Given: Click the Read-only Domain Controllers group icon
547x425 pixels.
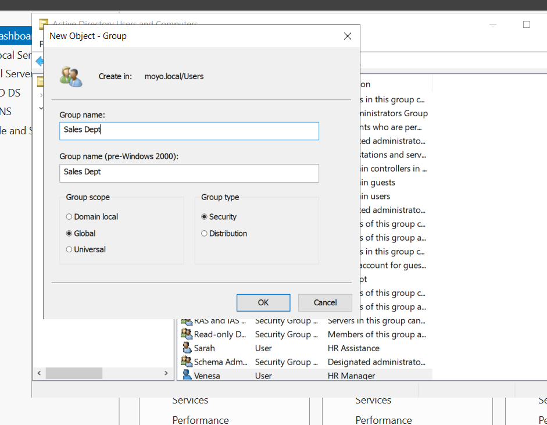Looking at the screenshot, I should [x=187, y=334].
